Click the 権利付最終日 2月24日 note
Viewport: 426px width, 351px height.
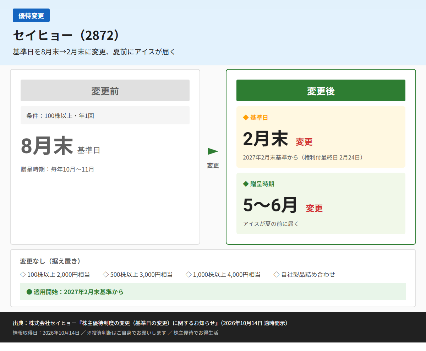coord(303,157)
